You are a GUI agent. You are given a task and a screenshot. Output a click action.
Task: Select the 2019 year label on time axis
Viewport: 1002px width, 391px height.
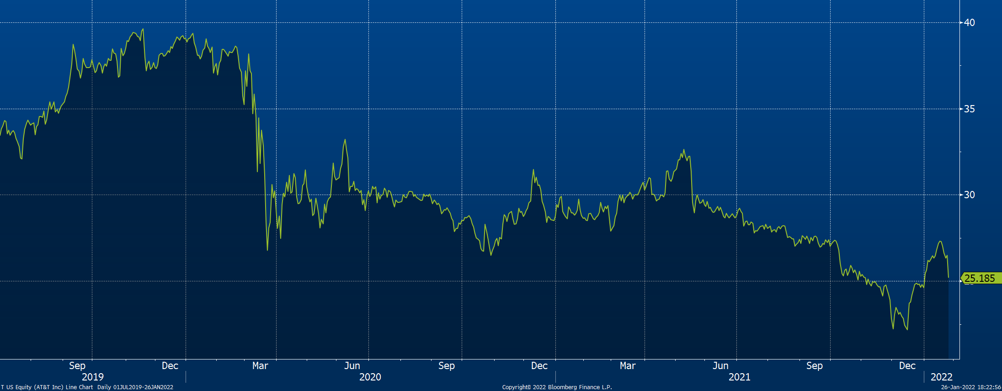(92, 377)
